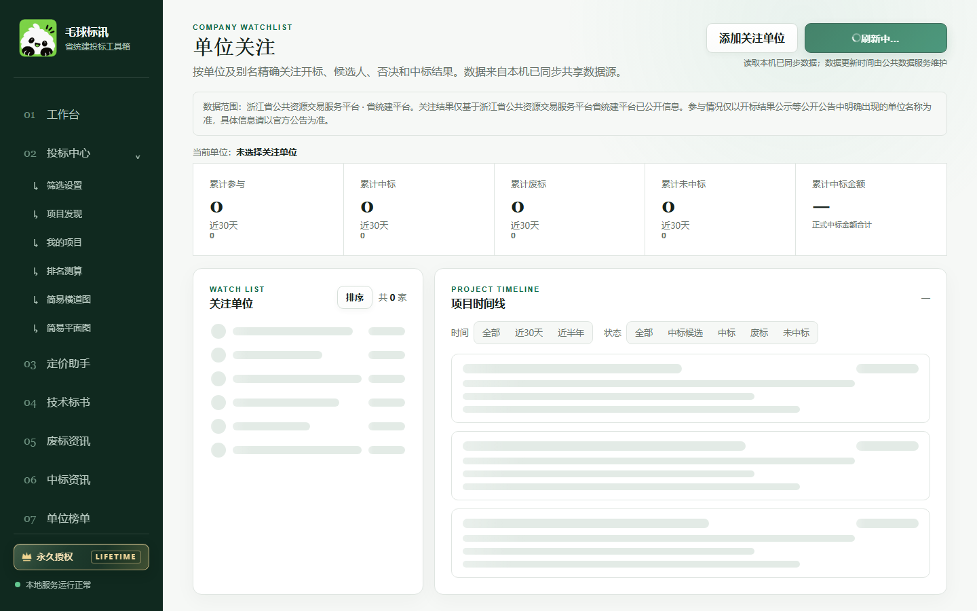This screenshot has width=977, height=611.
Task: Click the LIFETIME license badge
Action: click(x=116, y=557)
